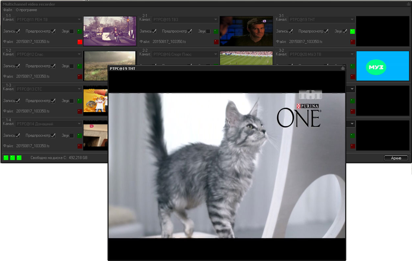Open the РТРС@13 СТС channel dropdown
The height and width of the screenshot is (261, 412).
pos(49,89)
